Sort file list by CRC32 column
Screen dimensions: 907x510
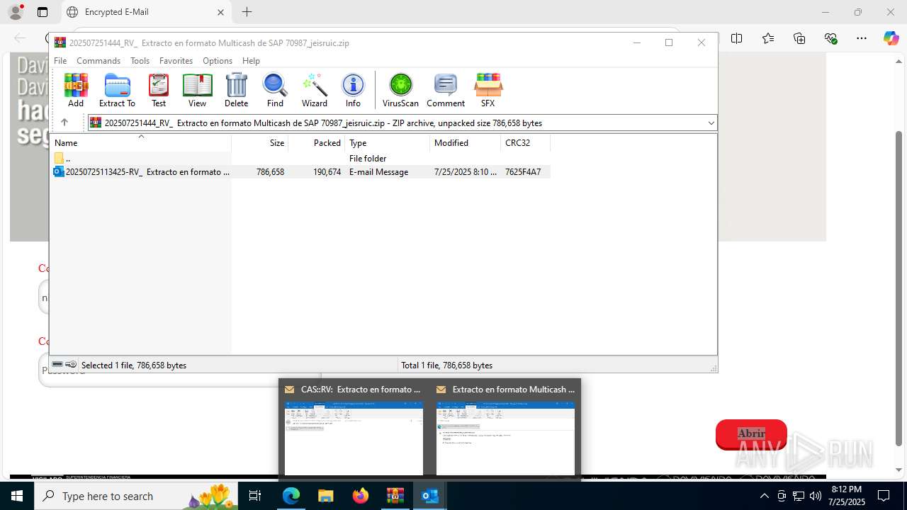pos(525,142)
